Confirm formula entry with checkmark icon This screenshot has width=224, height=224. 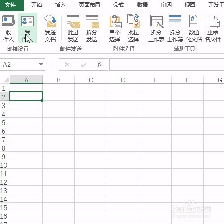tap(83, 65)
